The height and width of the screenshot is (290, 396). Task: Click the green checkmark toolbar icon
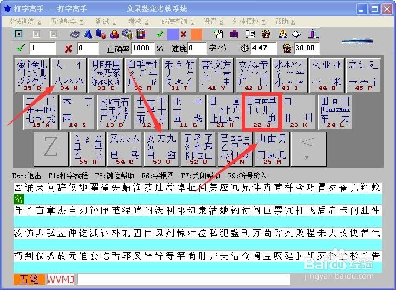click(x=160, y=34)
